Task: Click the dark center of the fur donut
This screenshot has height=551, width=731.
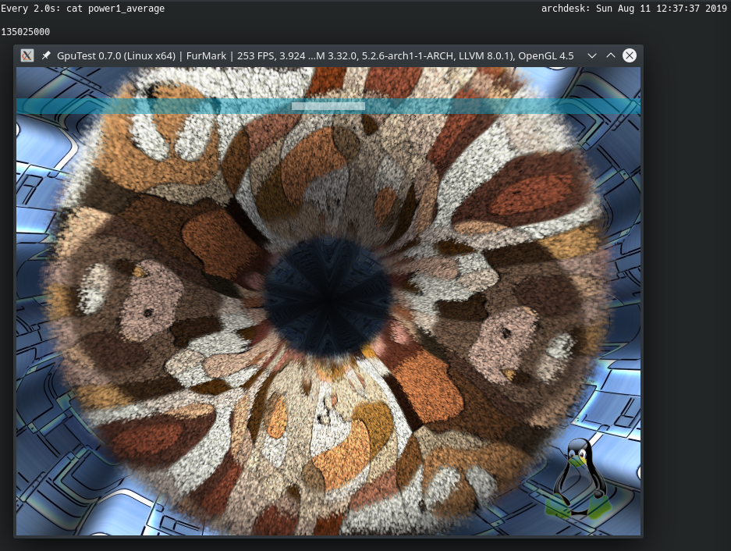Action: click(328, 299)
